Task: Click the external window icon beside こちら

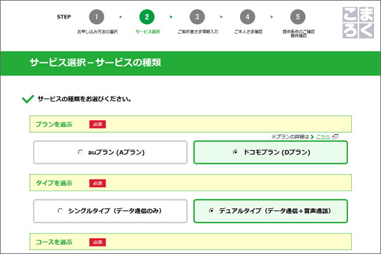Action: coord(335,137)
